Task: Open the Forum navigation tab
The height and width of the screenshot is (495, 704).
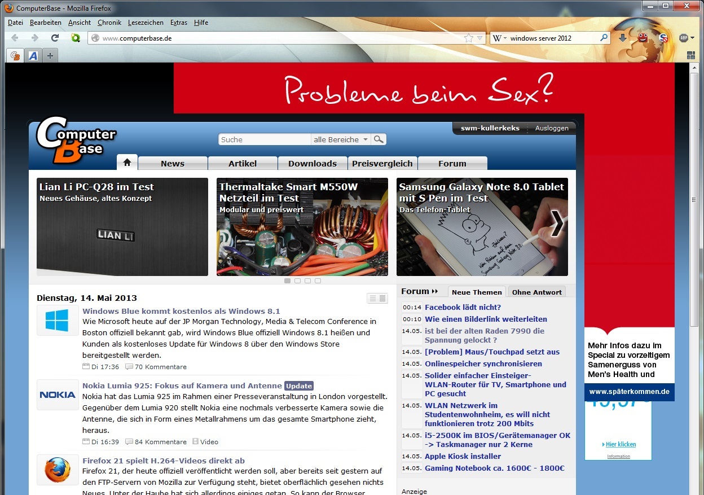Action: pos(452,163)
